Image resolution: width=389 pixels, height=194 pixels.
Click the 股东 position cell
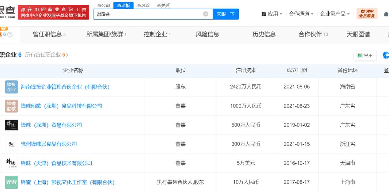[181, 87]
